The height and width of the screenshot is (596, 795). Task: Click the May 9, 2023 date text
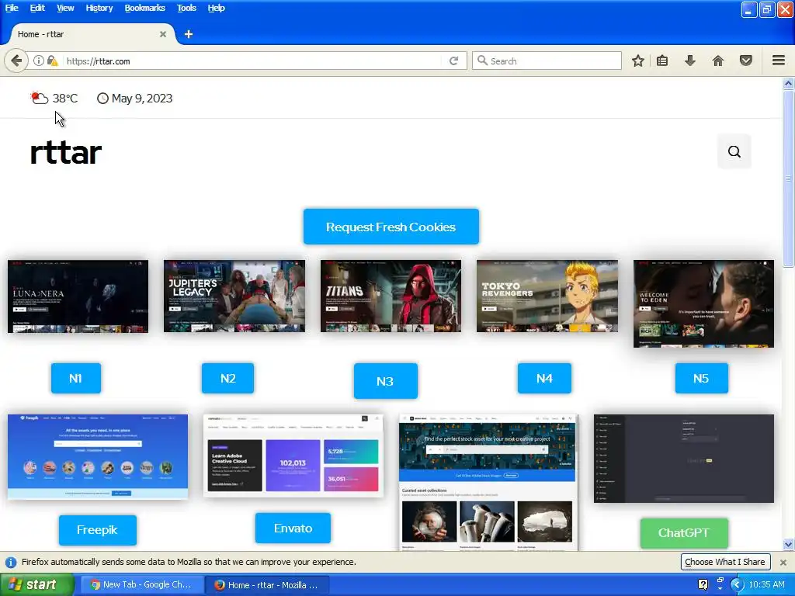tap(142, 99)
